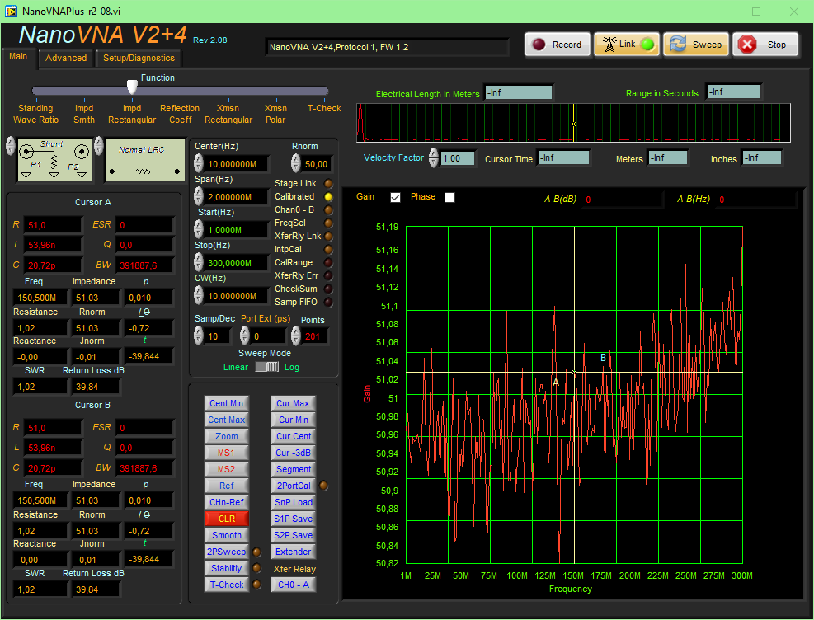The image size is (814, 620).
Task: Select the Shunt circuit diagram picture
Action: point(55,160)
